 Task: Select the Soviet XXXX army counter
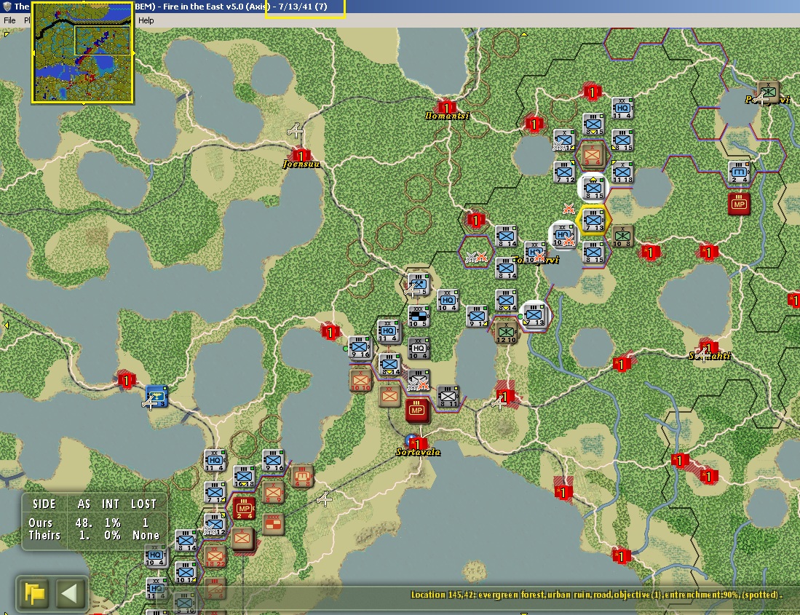point(273,524)
